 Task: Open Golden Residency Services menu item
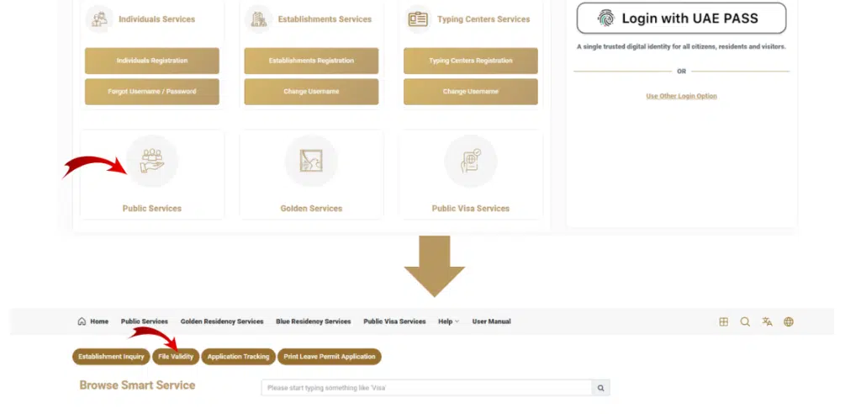[222, 321]
